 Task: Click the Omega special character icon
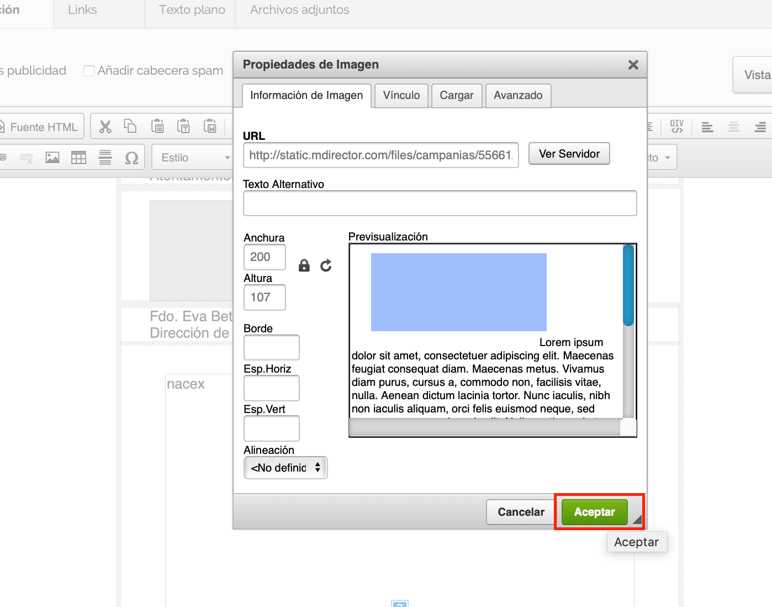point(131,158)
